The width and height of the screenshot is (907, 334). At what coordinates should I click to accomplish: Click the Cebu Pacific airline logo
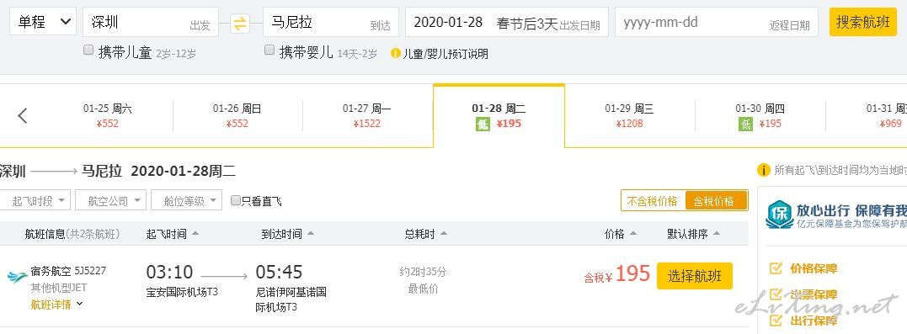[18, 278]
